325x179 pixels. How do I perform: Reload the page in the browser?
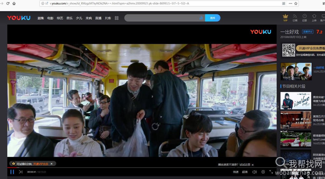pos(8,3)
